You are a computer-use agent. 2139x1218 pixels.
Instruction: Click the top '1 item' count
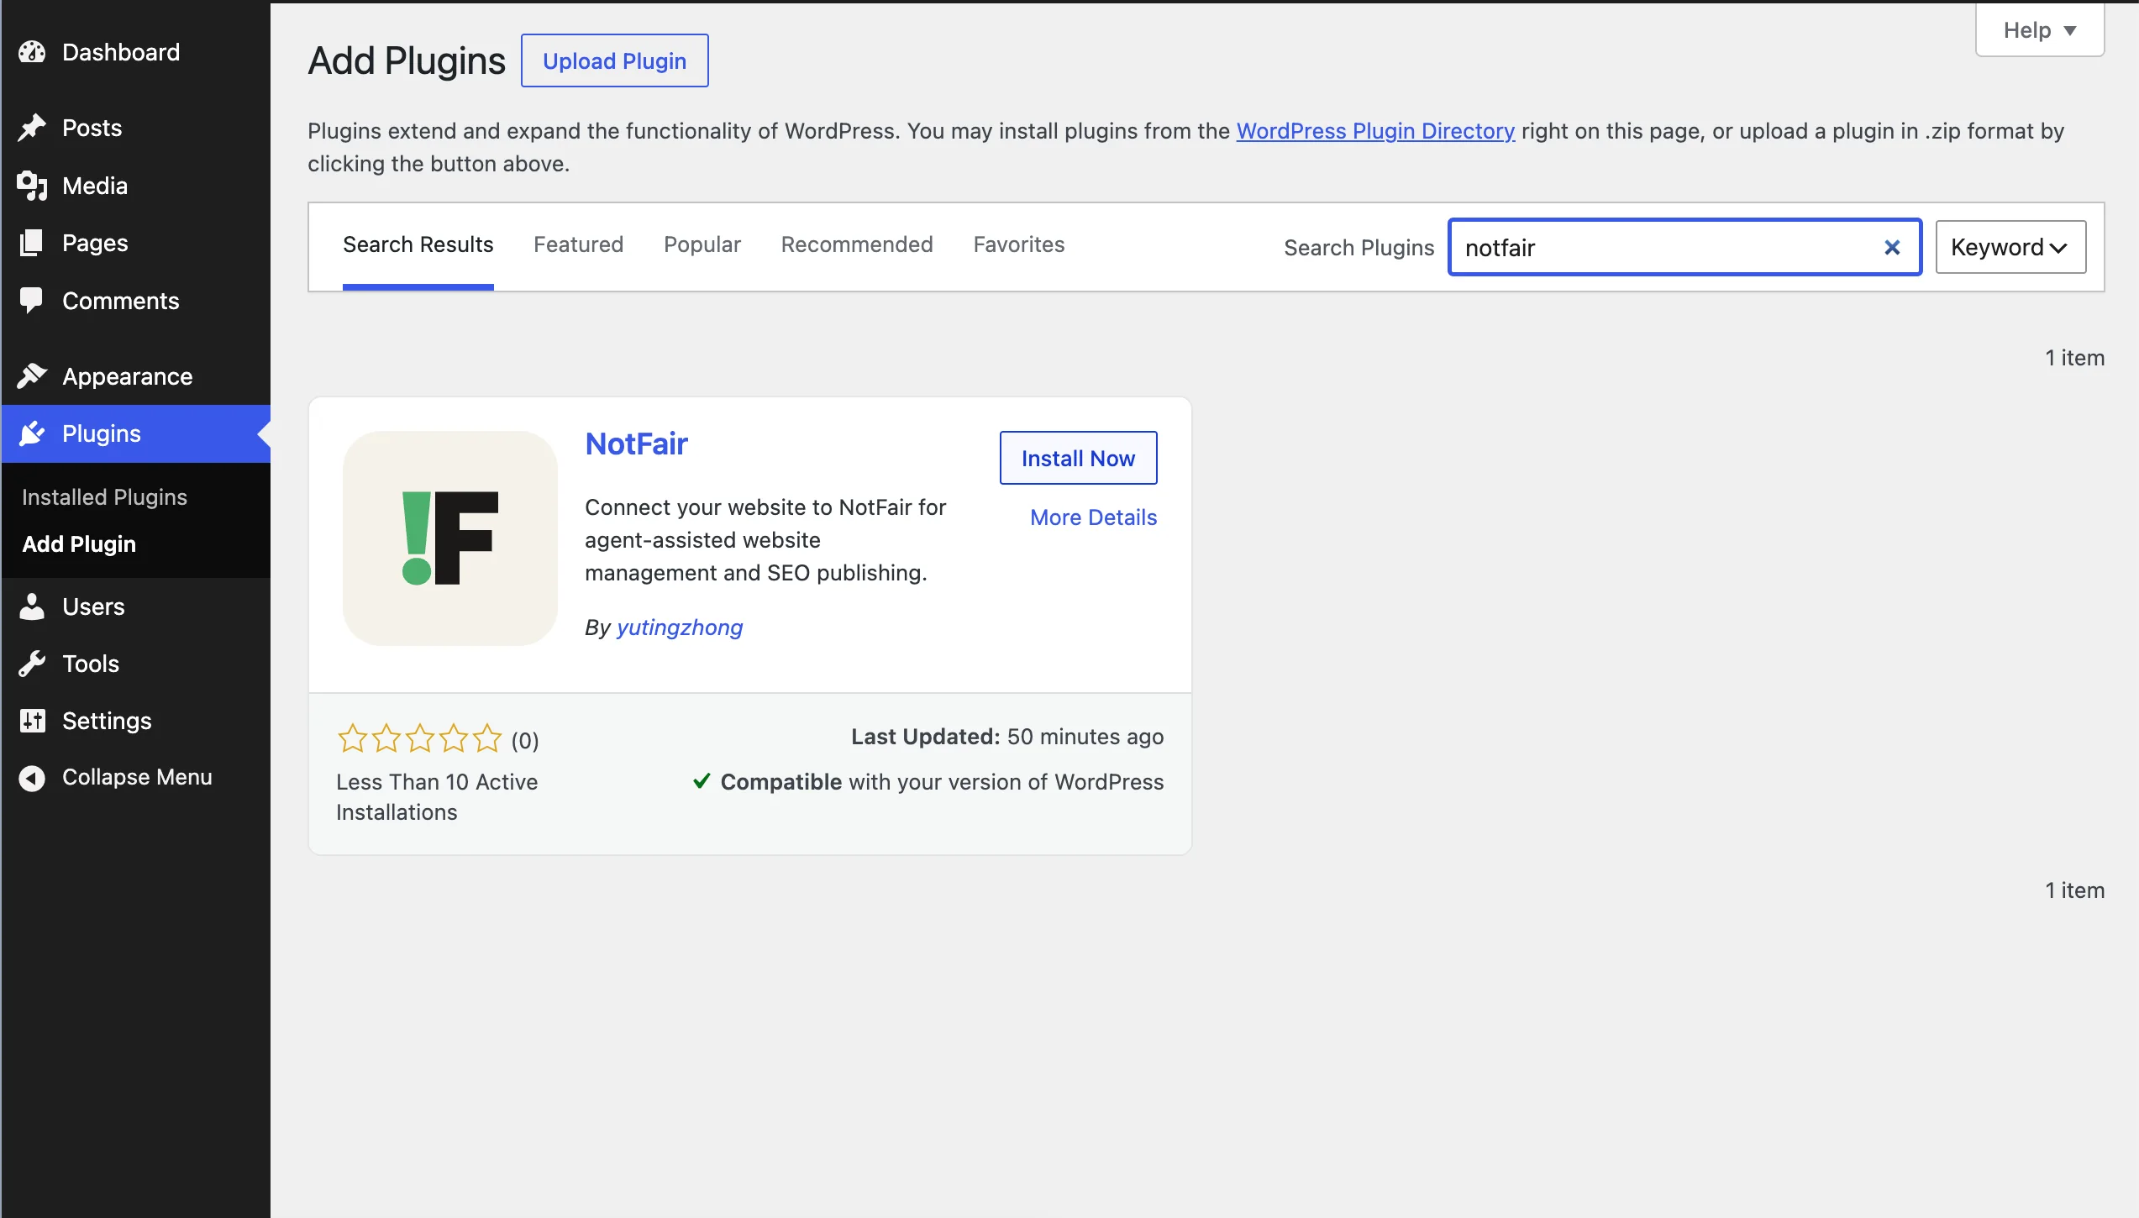[x=2074, y=358]
